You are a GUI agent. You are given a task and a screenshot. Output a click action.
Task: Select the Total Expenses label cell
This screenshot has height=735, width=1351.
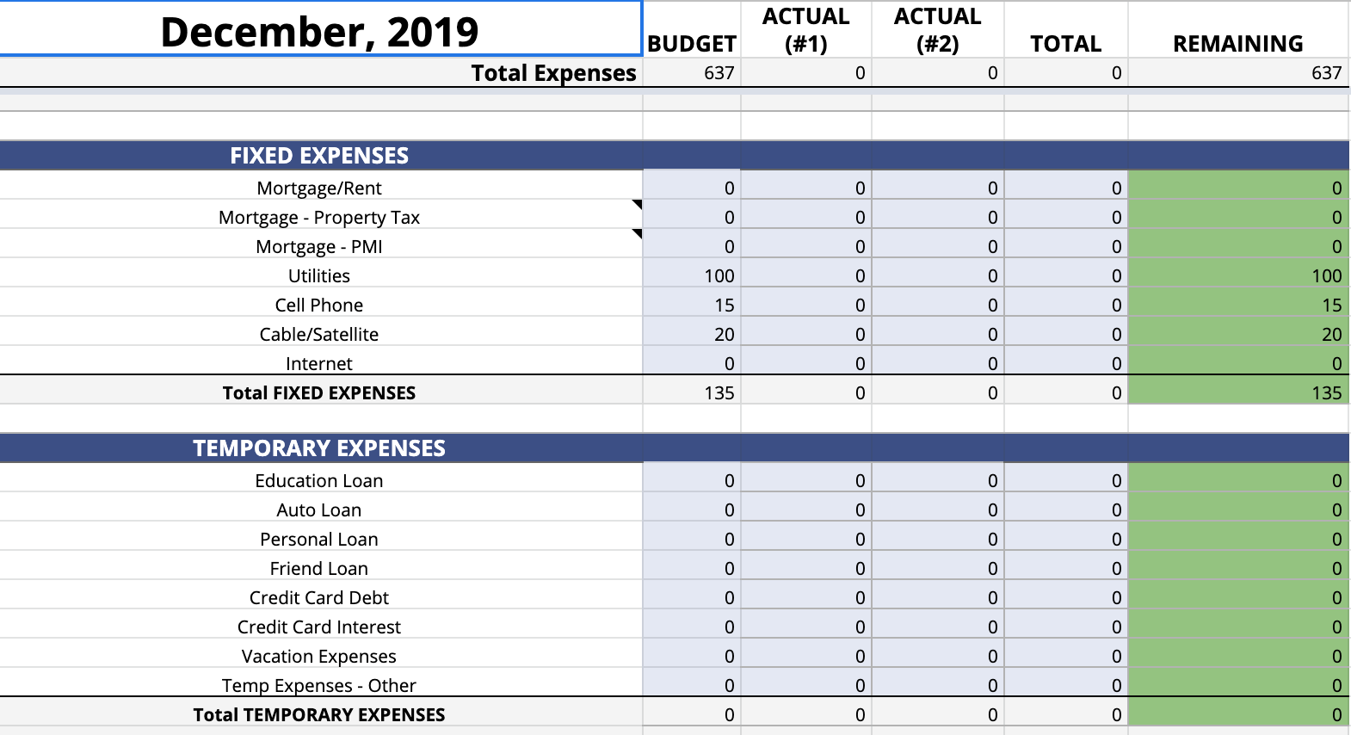320,73
